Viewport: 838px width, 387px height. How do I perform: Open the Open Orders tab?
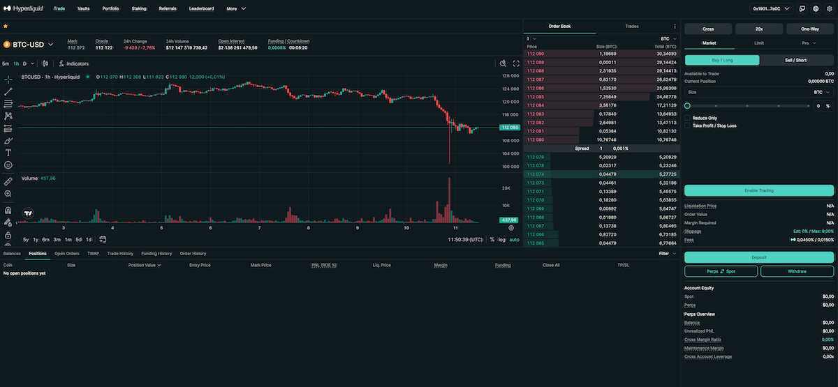[x=67, y=254]
